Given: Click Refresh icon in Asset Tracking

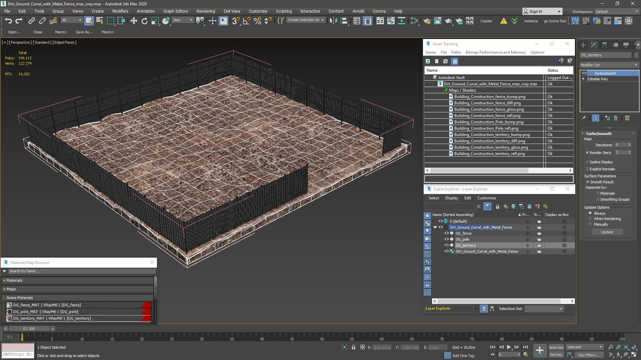Looking at the screenshot, I should click(428, 61).
